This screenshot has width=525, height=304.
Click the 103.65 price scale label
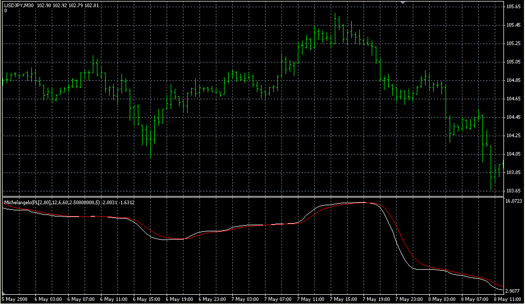click(x=513, y=191)
